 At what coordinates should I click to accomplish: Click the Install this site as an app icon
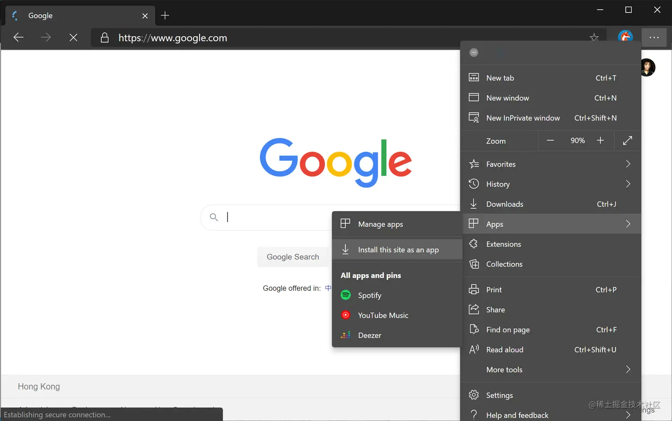tap(345, 250)
